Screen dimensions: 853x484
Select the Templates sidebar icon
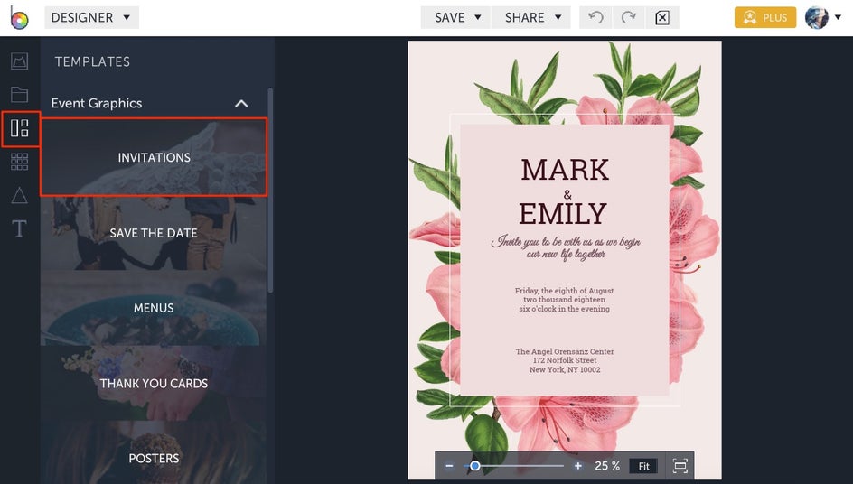click(x=20, y=128)
